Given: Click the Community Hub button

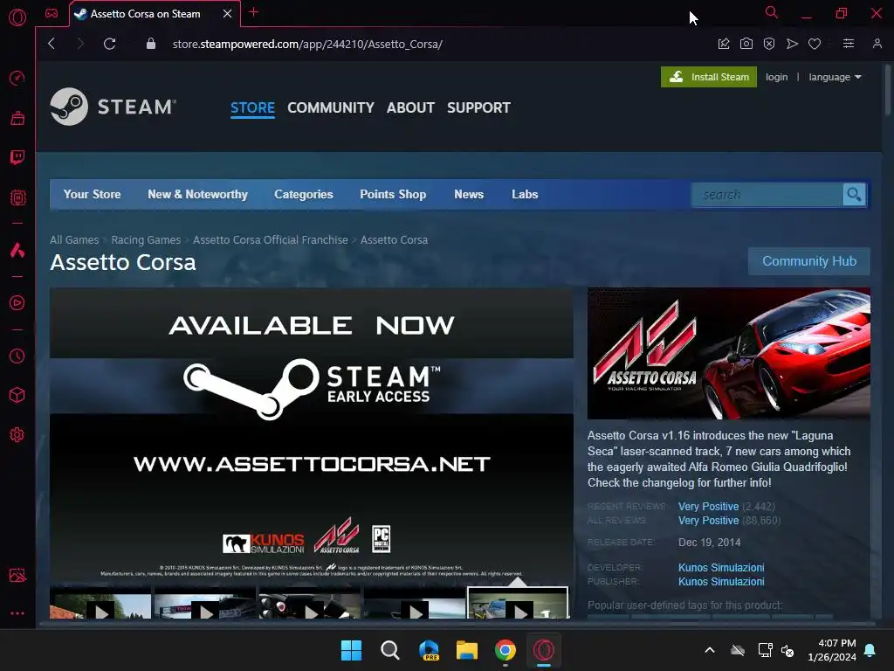Looking at the screenshot, I should click(x=809, y=261).
